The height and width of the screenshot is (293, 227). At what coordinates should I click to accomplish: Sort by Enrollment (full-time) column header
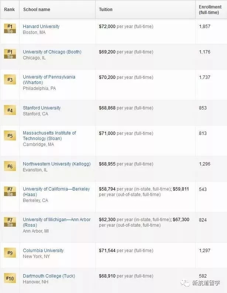pyautogui.click(x=209, y=10)
